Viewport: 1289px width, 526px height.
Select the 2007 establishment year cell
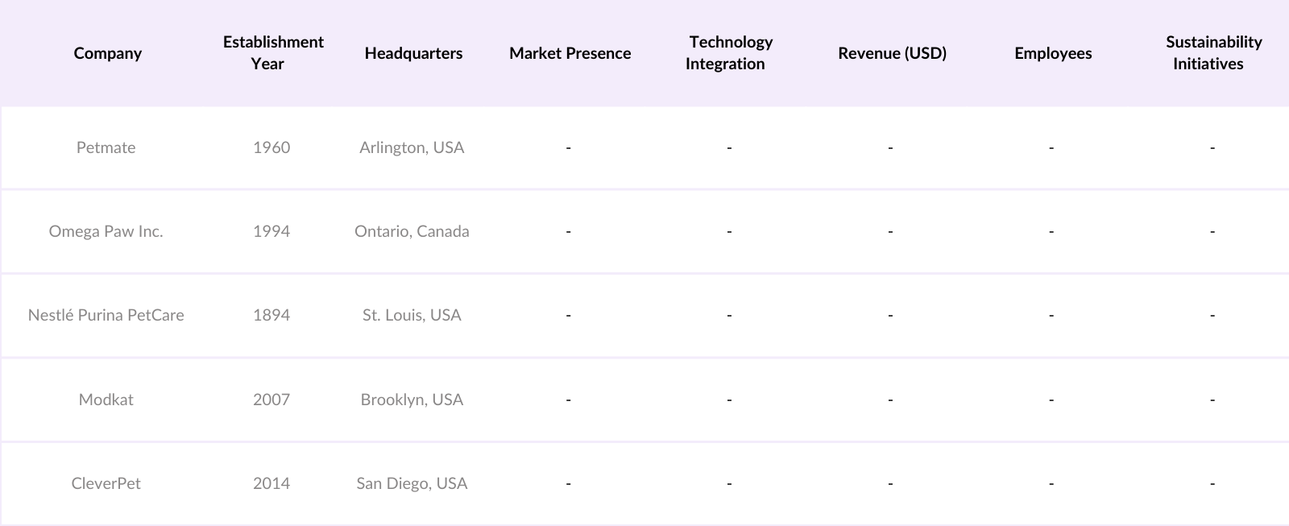coord(271,400)
